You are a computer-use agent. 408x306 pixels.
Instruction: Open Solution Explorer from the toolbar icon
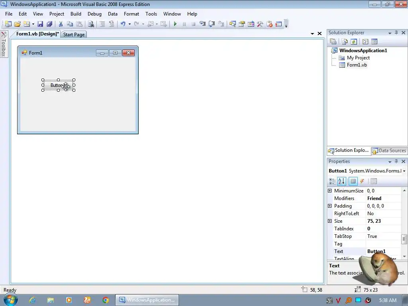[232, 24]
